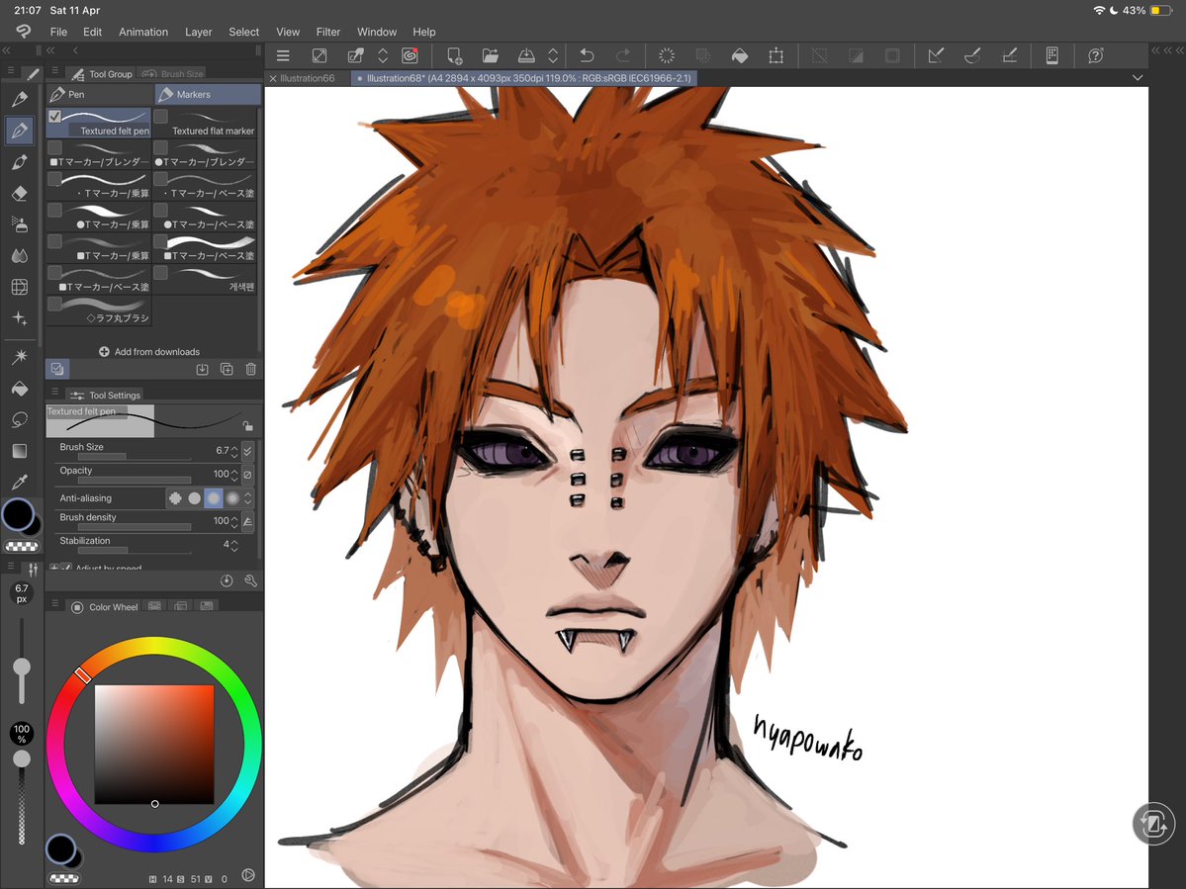Check the 개색펜 brush checkbox
Viewport: 1186px width, 889px height.
161,272
